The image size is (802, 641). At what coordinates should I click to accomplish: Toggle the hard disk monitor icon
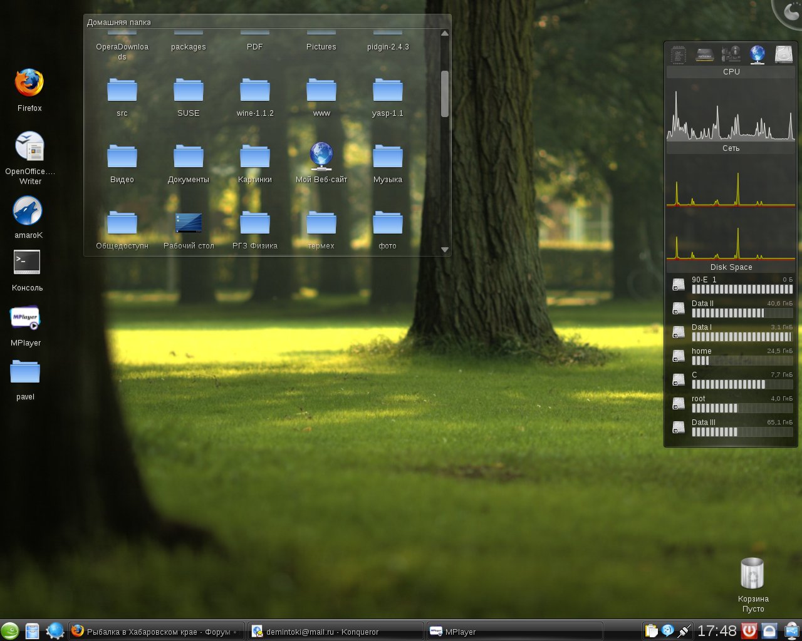point(784,54)
